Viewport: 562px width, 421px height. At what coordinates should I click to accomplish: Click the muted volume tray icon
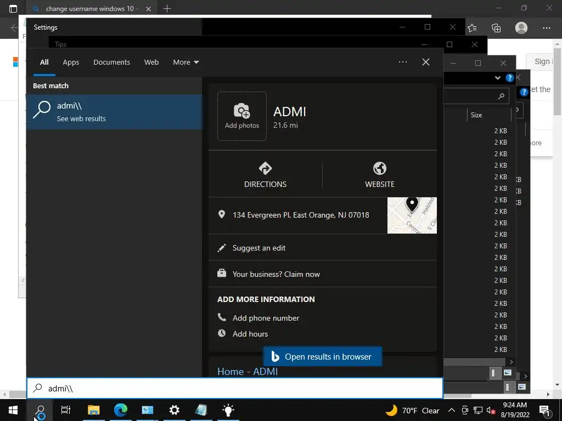[491, 410]
